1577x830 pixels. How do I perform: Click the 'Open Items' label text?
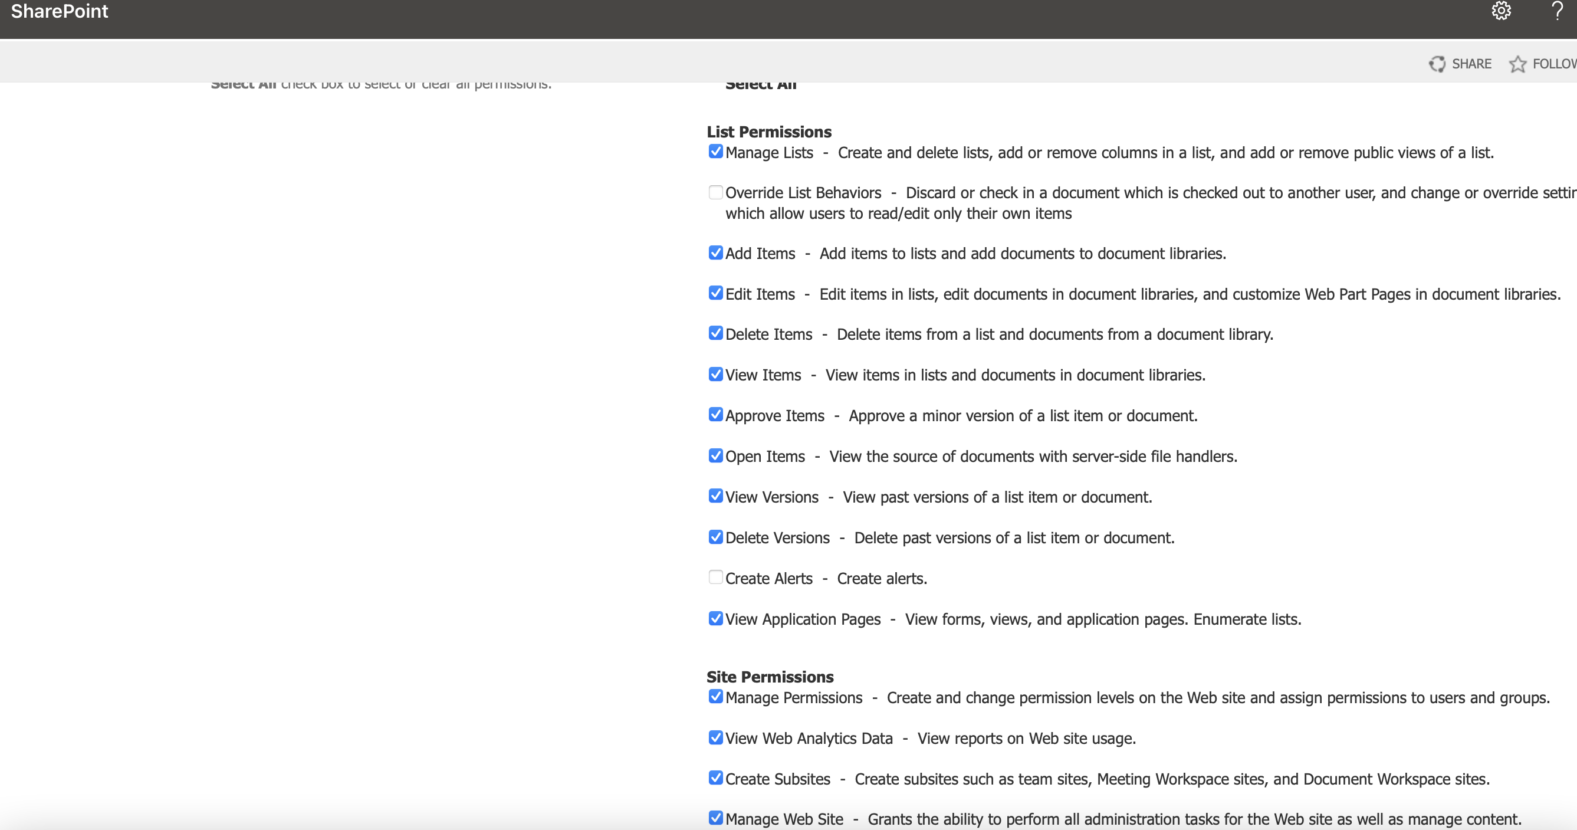pyautogui.click(x=765, y=457)
